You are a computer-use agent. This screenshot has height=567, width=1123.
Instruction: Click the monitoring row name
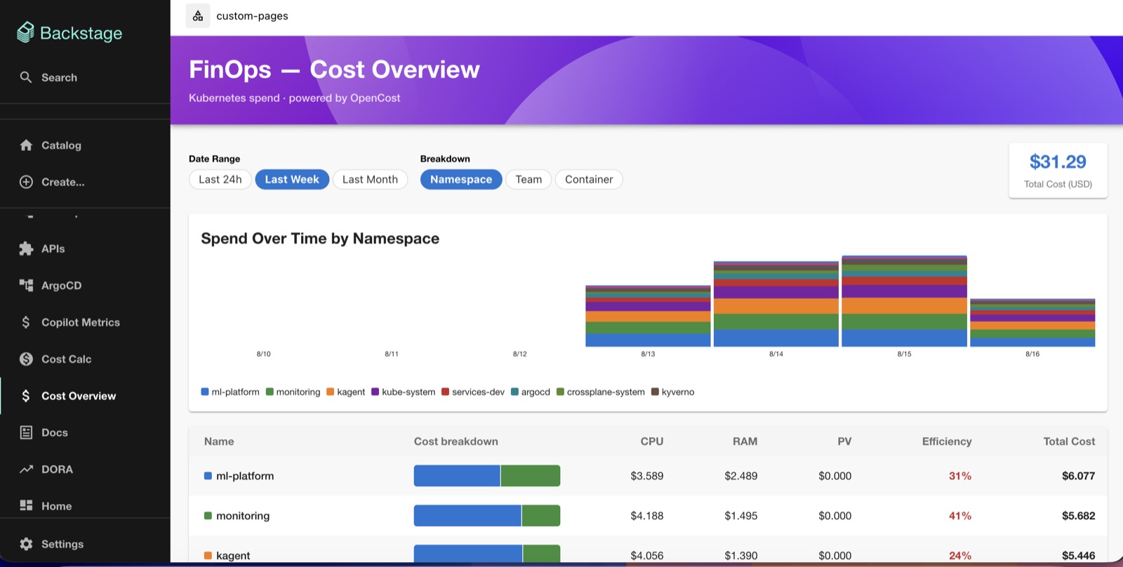pyautogui.click(x=243, y=516)
